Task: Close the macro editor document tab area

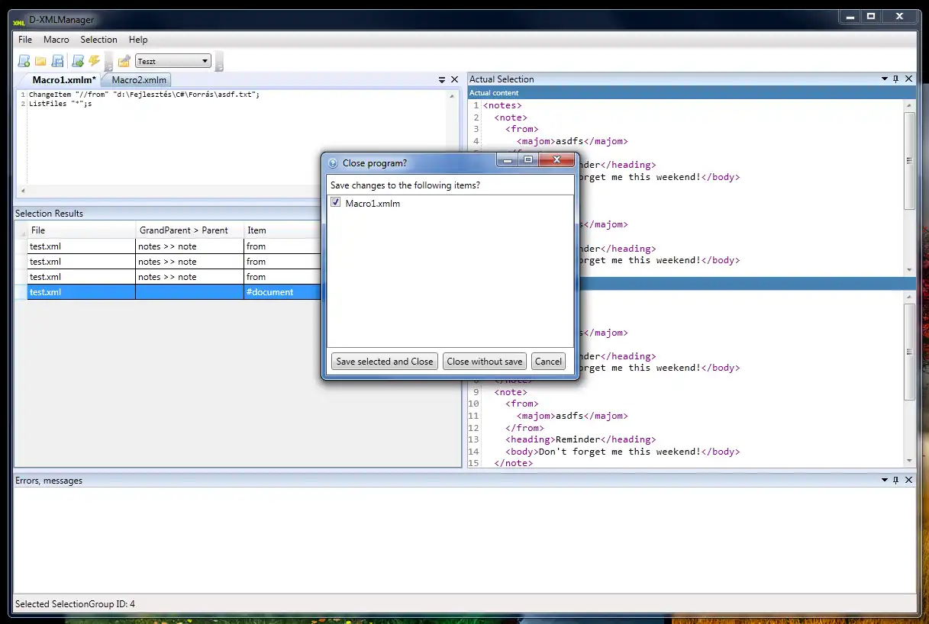Action: point(454,79)
